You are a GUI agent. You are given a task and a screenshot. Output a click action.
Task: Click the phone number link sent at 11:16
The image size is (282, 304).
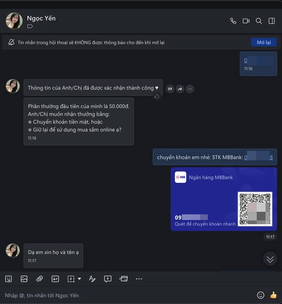pos(258,60)
